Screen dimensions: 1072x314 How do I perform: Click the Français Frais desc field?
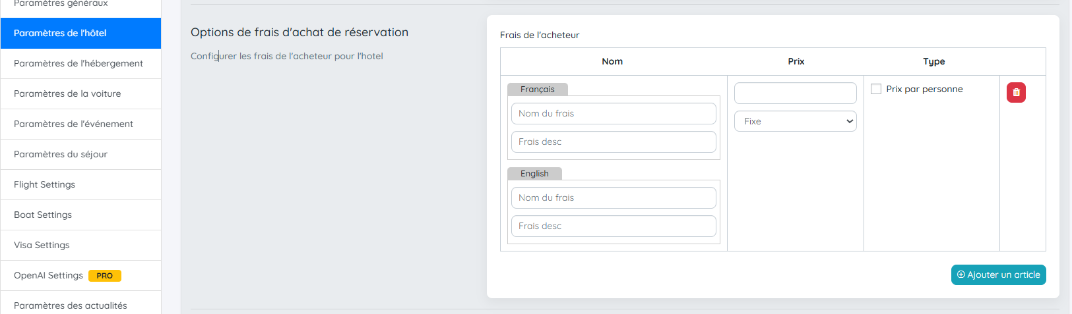[614, 142]
